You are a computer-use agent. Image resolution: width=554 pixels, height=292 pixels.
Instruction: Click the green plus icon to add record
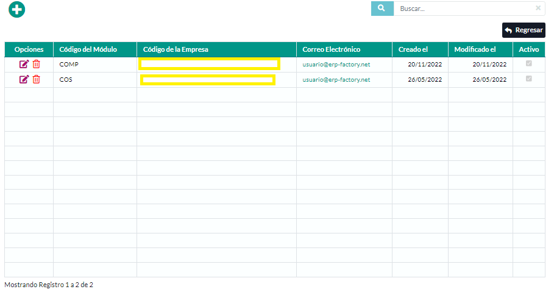point(17,10)
